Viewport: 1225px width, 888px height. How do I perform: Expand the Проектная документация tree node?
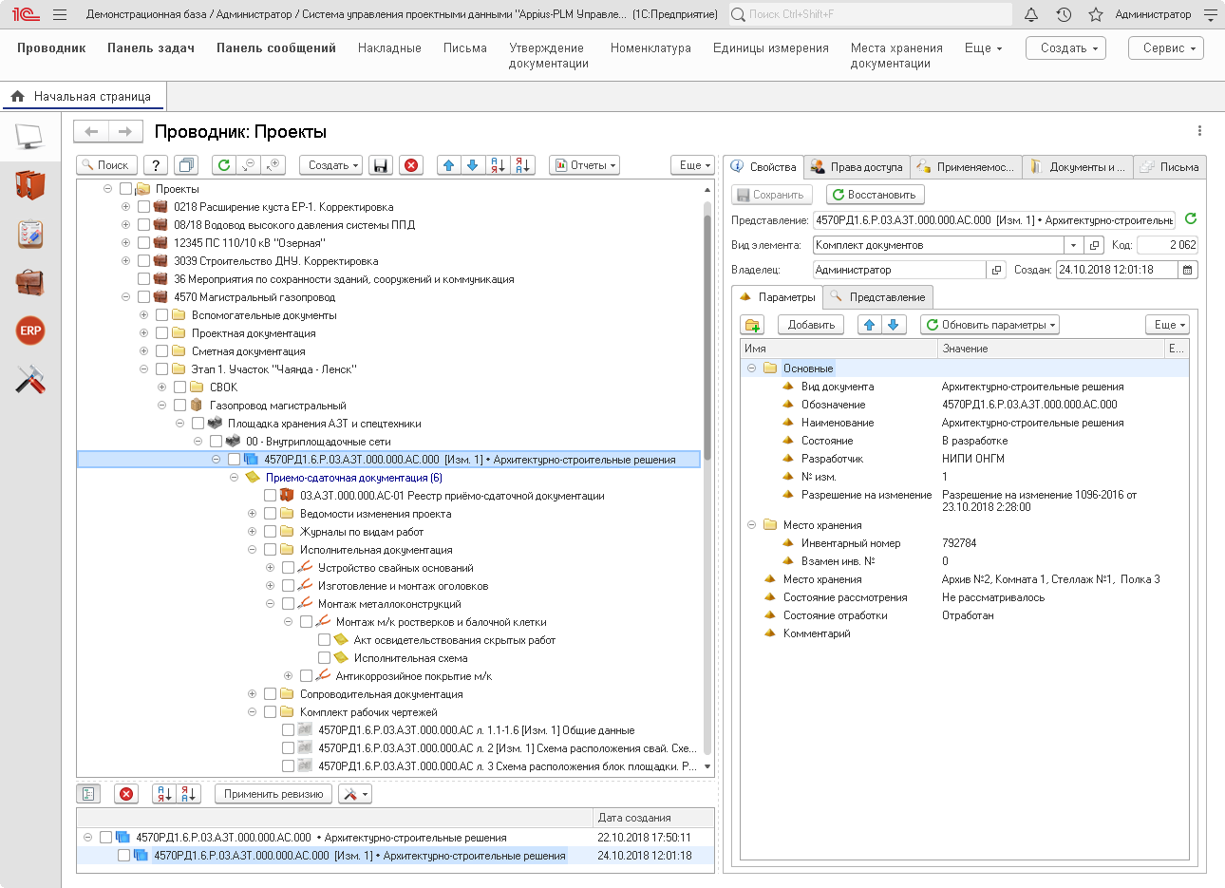pyautogui.click(x=143, y=333)
